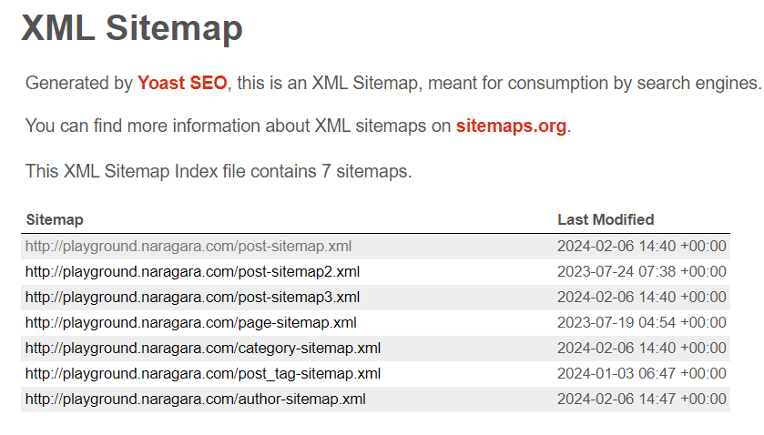Click the XML Sitemap page heading
The height and width of the screenshot is (435, 764).
(132, 28)
